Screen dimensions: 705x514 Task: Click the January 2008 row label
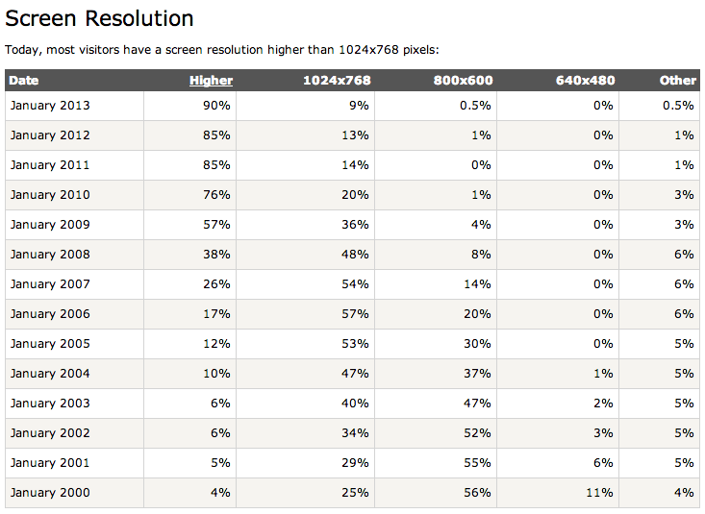(x=50, y=255)
